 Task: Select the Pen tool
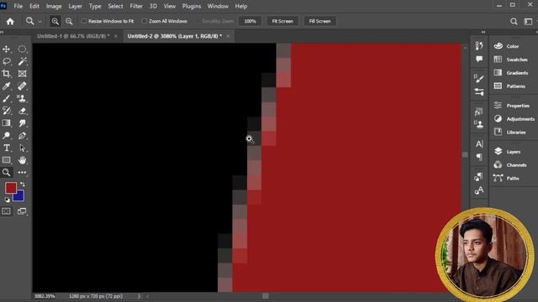click(22, 136)
